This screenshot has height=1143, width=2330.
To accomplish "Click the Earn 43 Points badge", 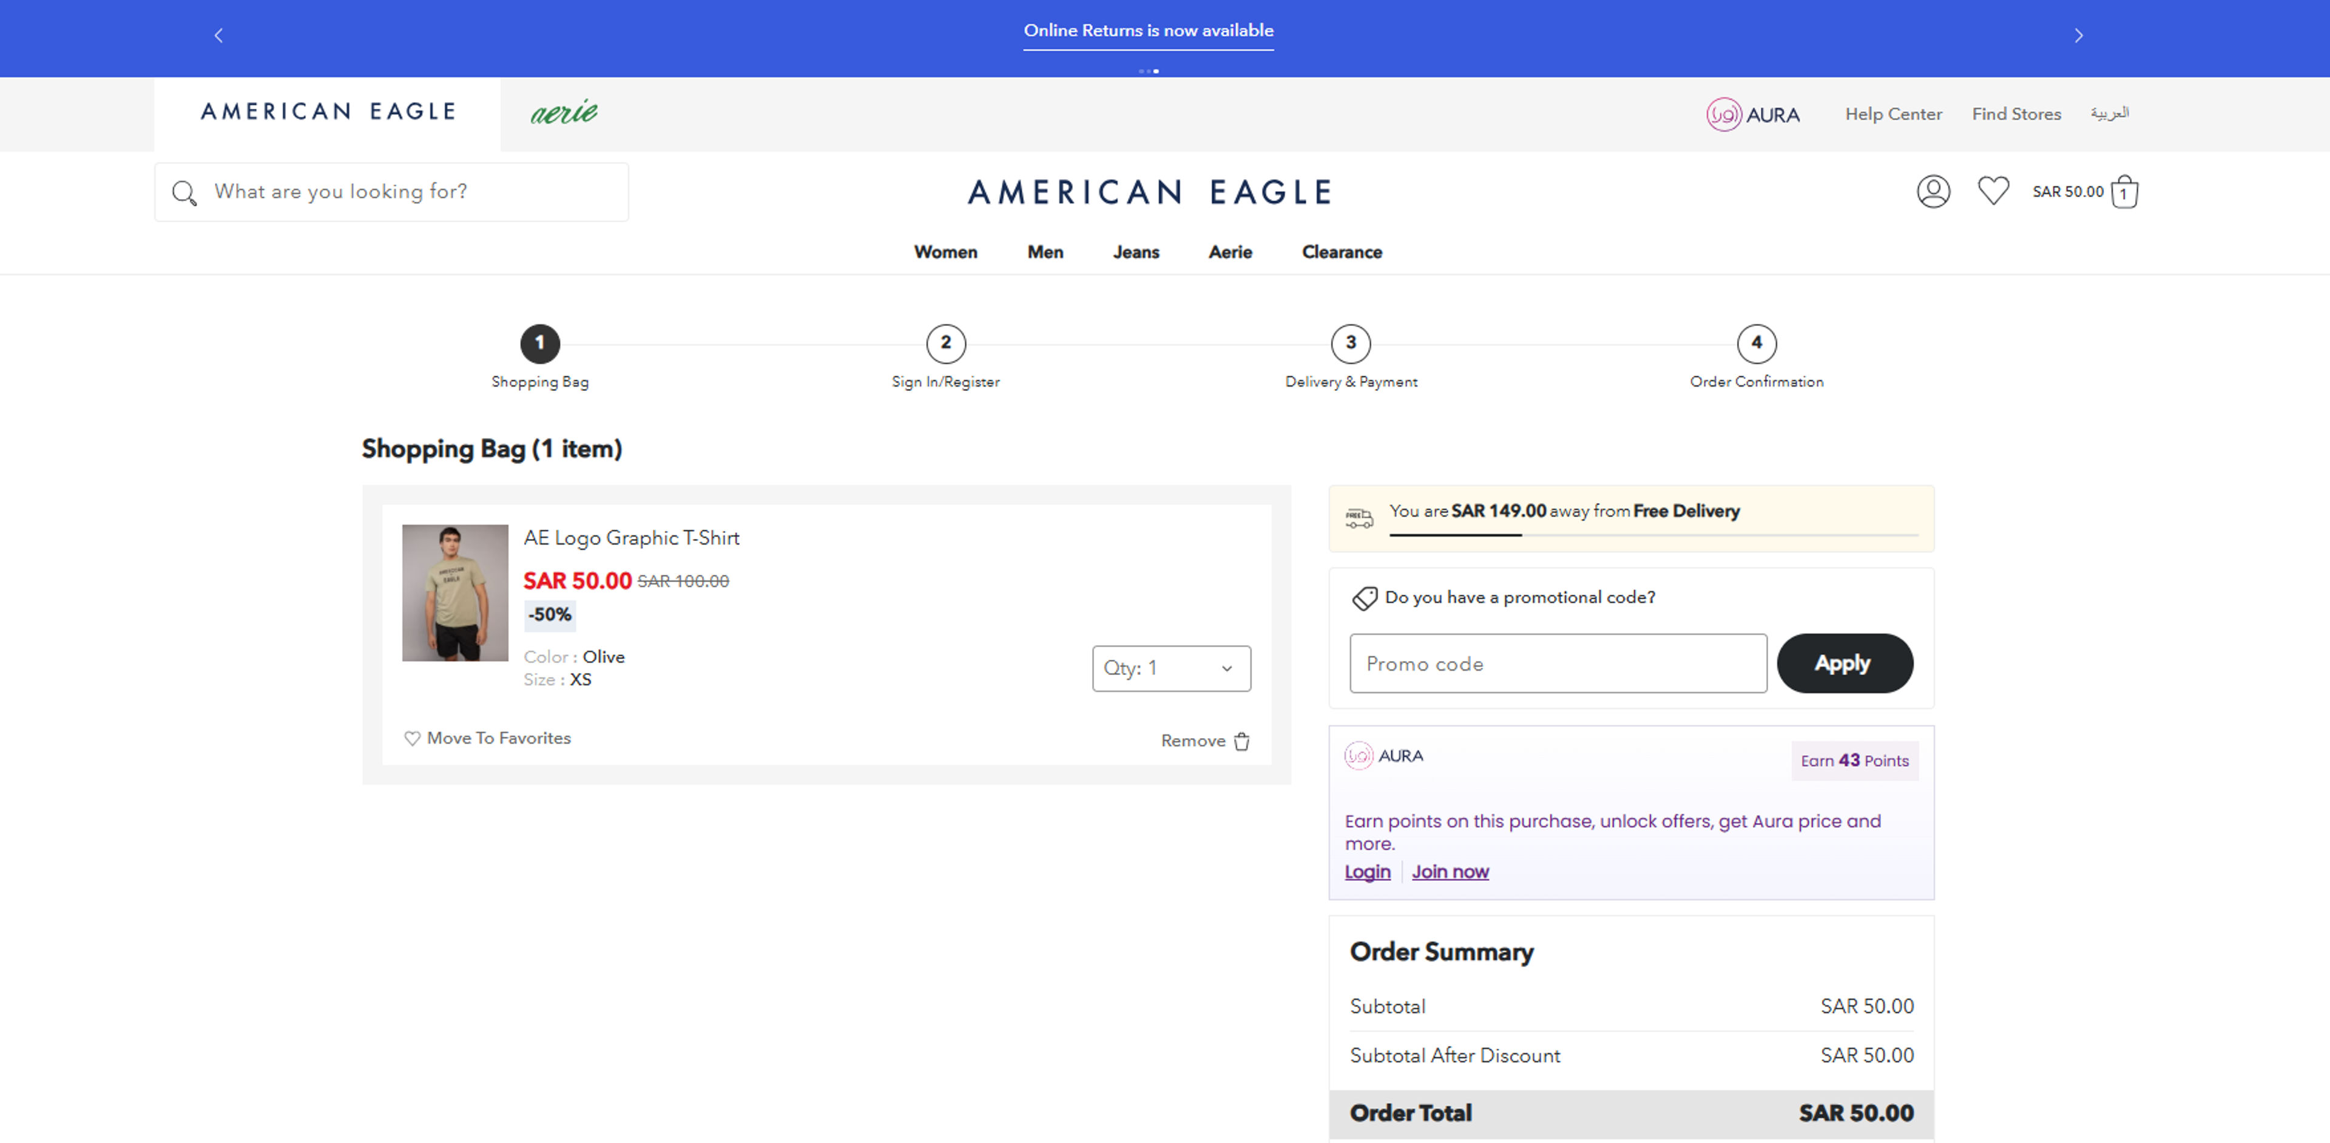I will click(1854, 761).
